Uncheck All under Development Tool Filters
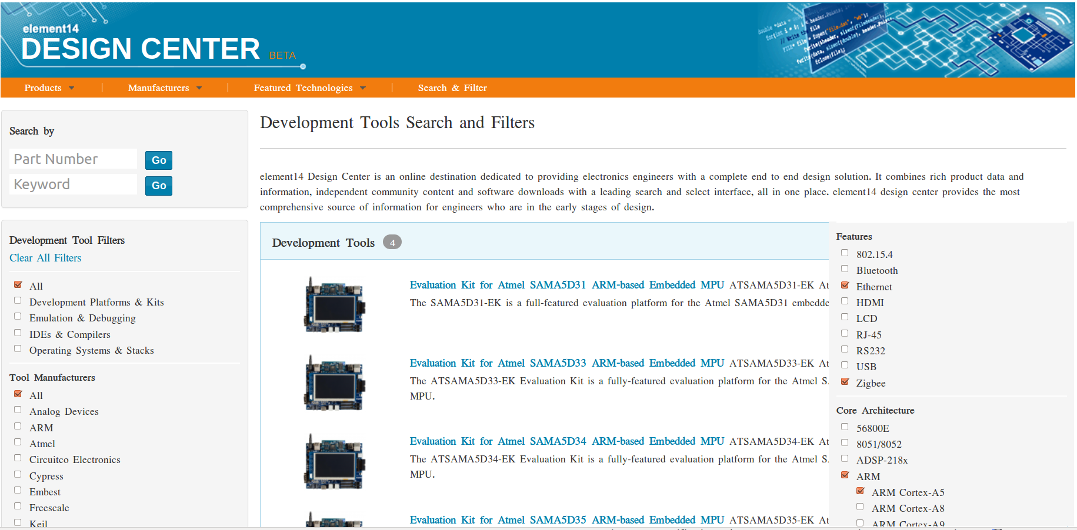This screenshot has height=530, width=1077. [18, 284]
